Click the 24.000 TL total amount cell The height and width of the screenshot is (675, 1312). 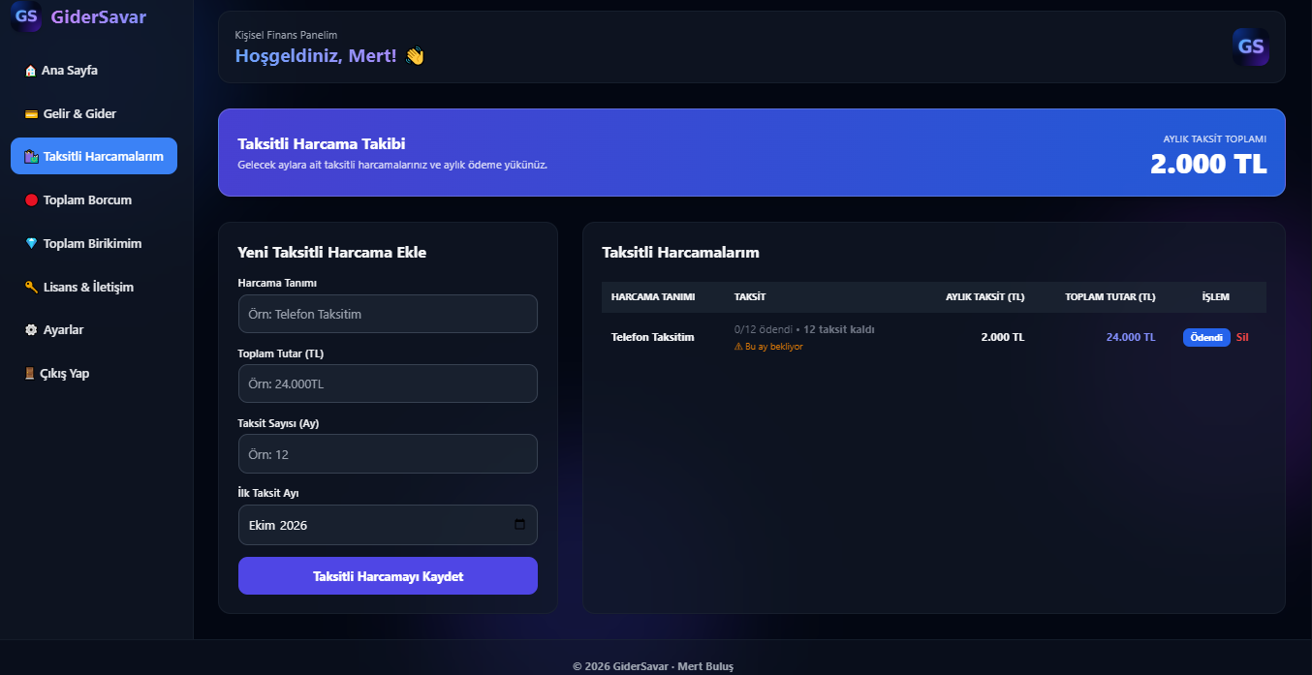coord(1131,337)
